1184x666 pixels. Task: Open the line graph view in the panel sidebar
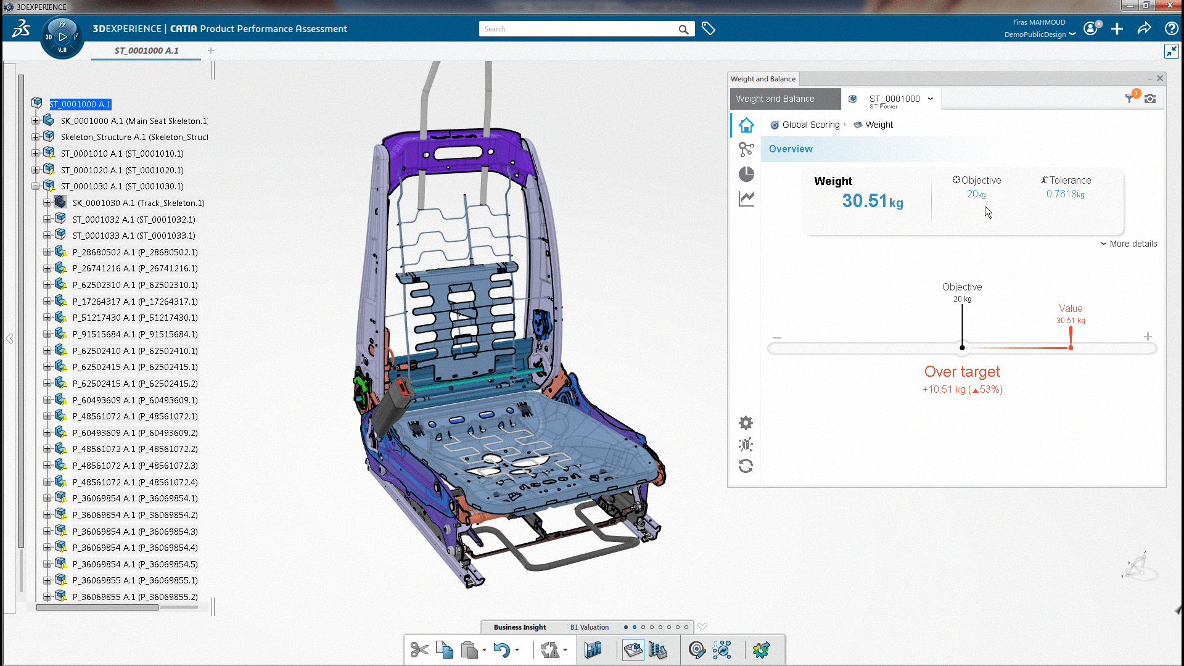click(x=746, y=199)
